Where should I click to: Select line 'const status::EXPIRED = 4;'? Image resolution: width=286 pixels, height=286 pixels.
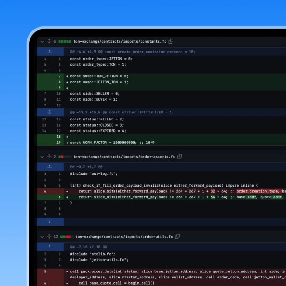click(x=98, y=131)
